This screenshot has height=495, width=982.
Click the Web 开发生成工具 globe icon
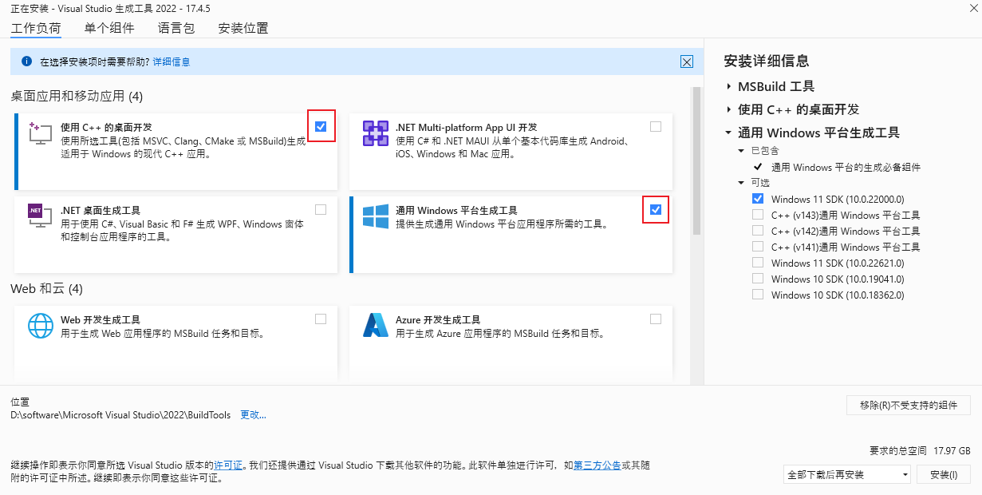(40, 325)
